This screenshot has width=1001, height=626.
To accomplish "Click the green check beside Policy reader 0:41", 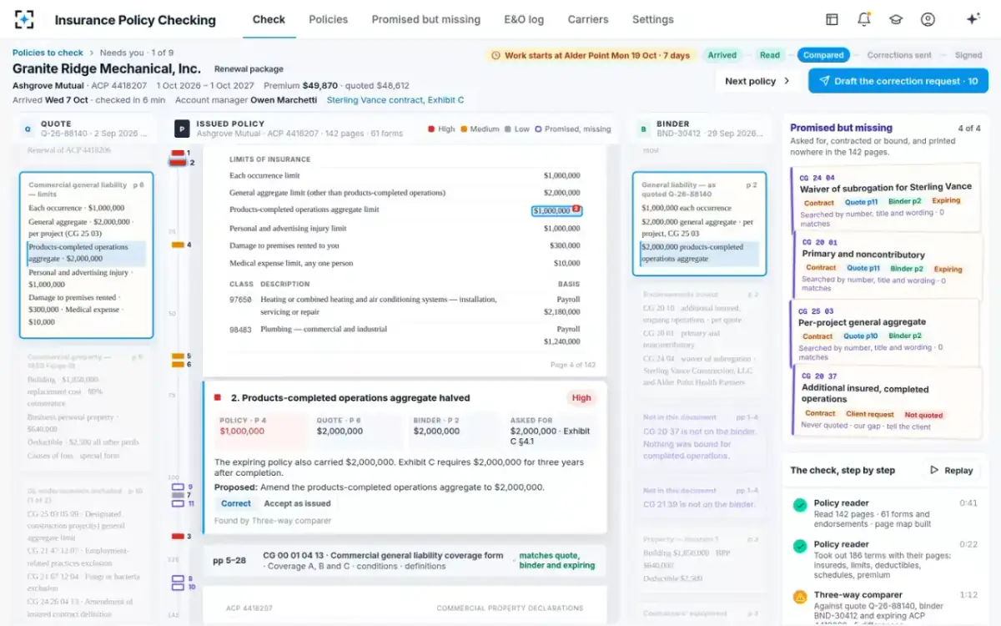I will click(x=800, y=505).
